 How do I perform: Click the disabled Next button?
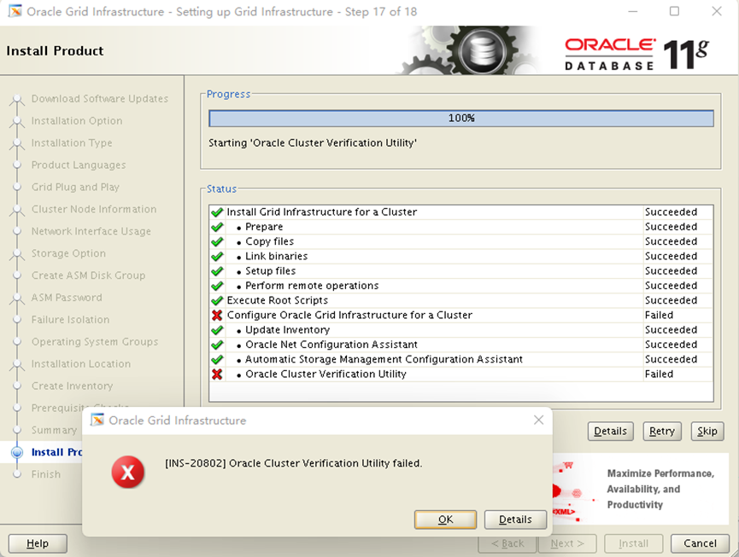point(567,543)
